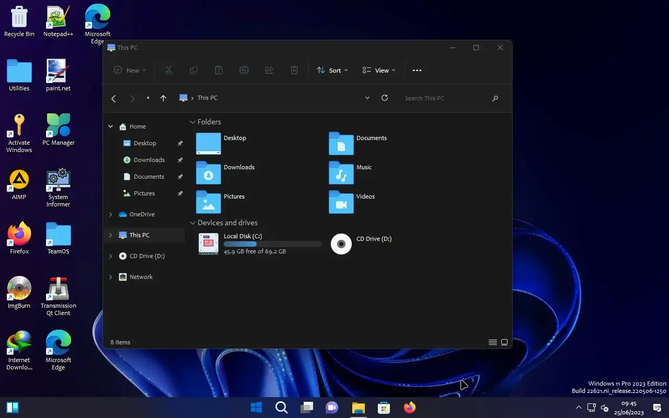
Task: Collapse the Folders group
Action: point(192,122)
